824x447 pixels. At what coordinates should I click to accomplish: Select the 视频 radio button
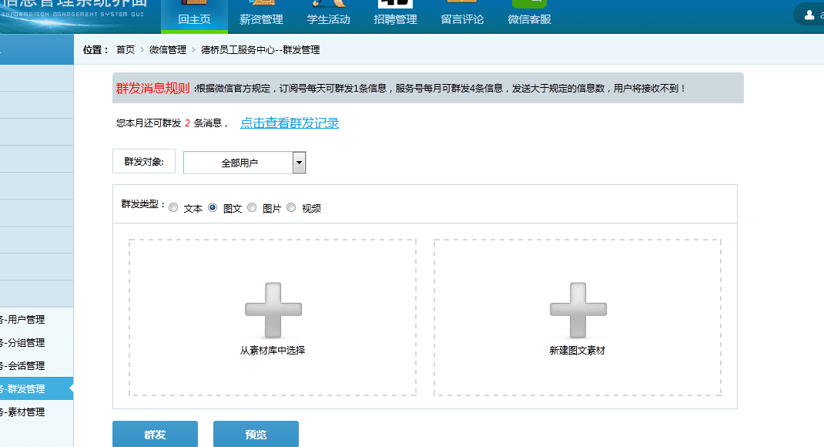[x=291, y=208]
